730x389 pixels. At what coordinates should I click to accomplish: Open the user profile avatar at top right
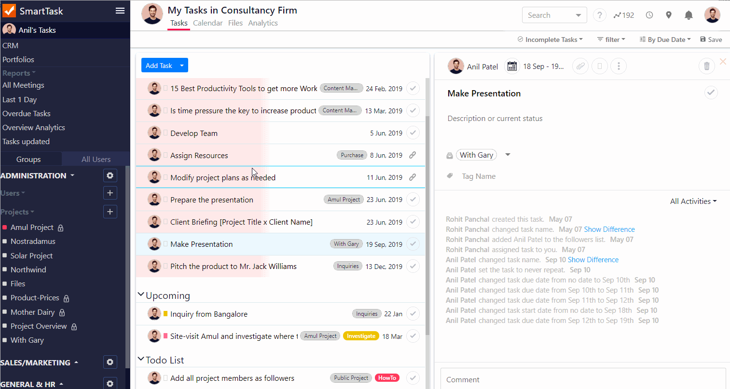(x=712, y=15)
